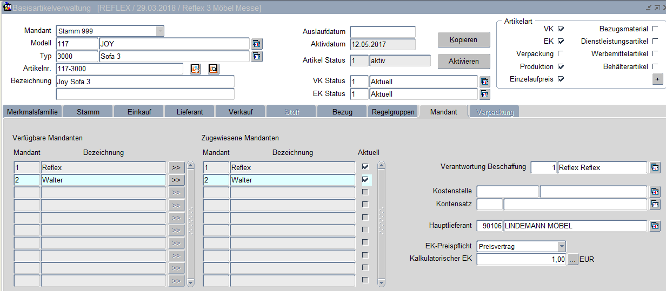Image resolution: width=666 pixels, height=291 pixels.
Task: Uncheck Aktuell for mandant Walter
Action: coord(365,179)
